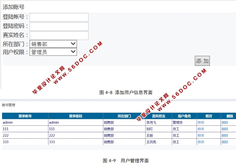Select the admin account cell

(25, 123)
